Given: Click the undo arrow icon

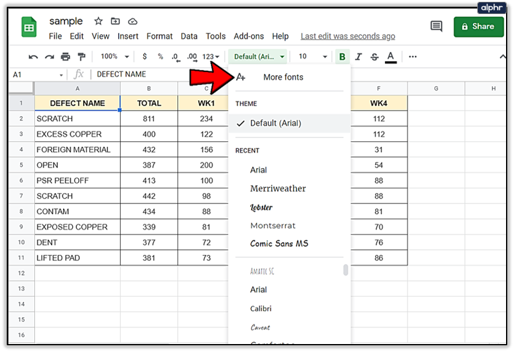Looking at the screenshot, I should (x=33, y=57).
